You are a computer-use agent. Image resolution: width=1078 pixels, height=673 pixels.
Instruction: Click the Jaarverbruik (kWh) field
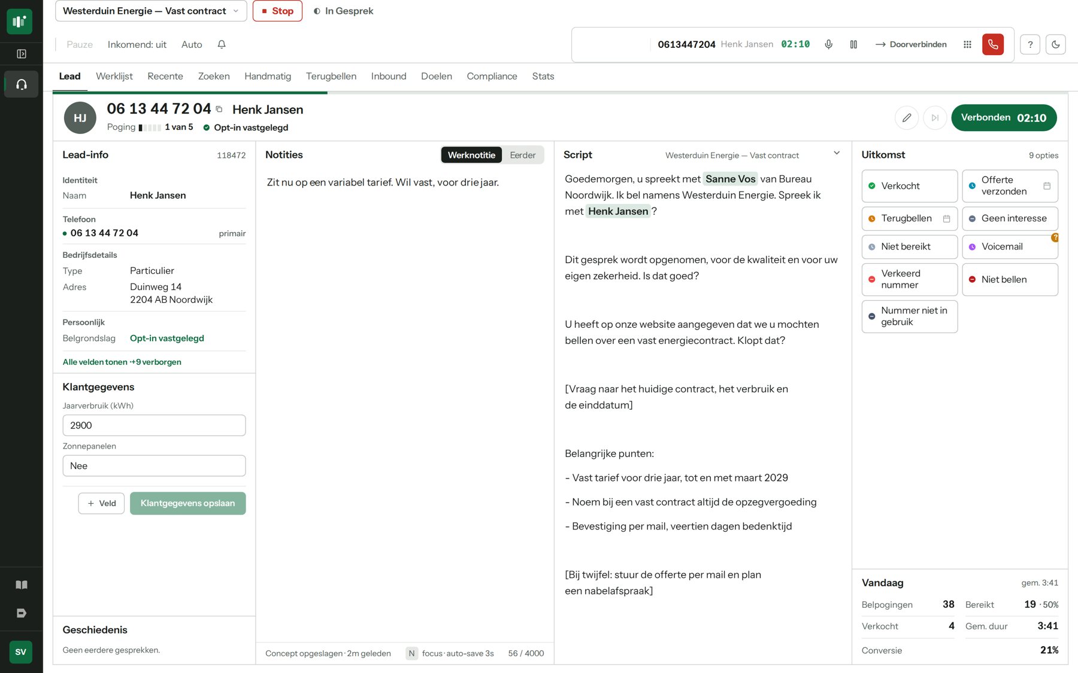click(x=154, y=425)
